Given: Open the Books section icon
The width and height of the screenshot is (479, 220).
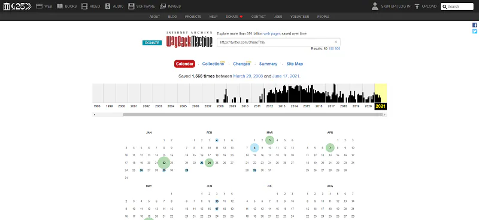Looking at the screenshot, I should click(x=60, y=6).
